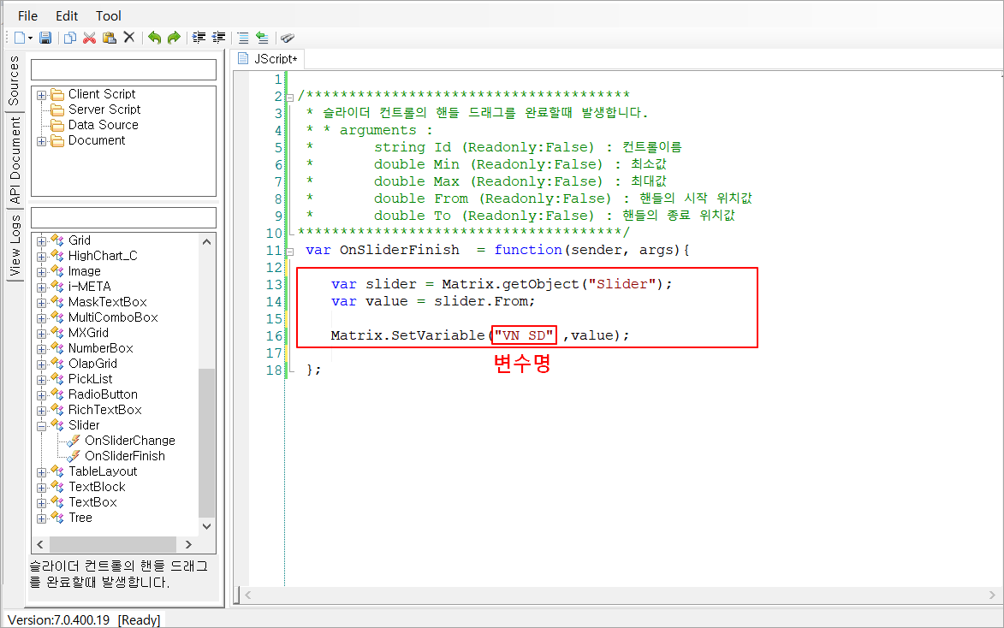This screenshot has height=628, width=1004.
Task: Undo the last edit using the green arrow
Action: pyautogui.click(x=154, y=38)
